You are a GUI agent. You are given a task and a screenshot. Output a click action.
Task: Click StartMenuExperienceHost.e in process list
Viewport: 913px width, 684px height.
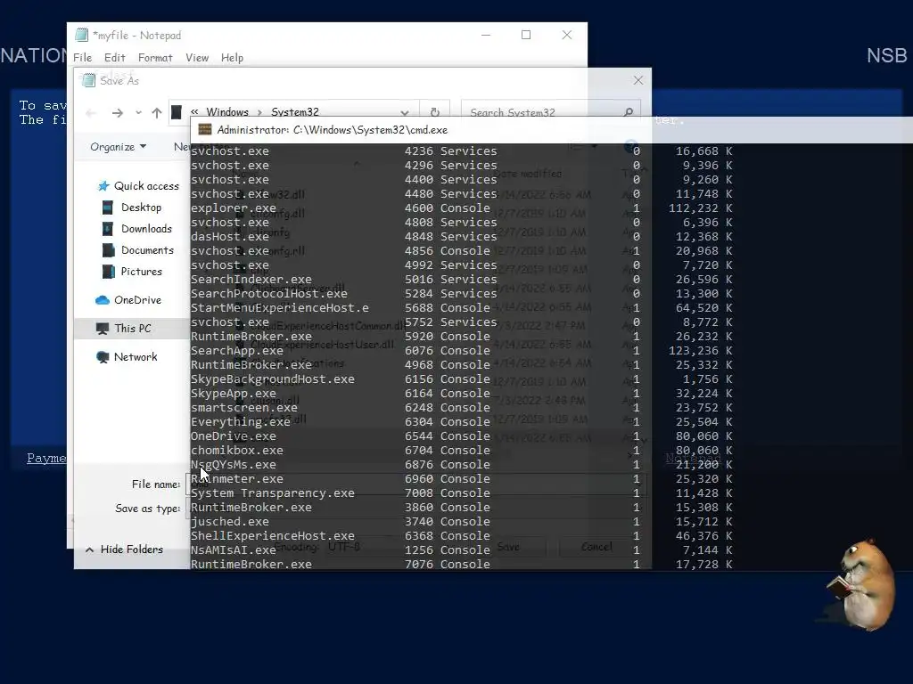[279, 307]
